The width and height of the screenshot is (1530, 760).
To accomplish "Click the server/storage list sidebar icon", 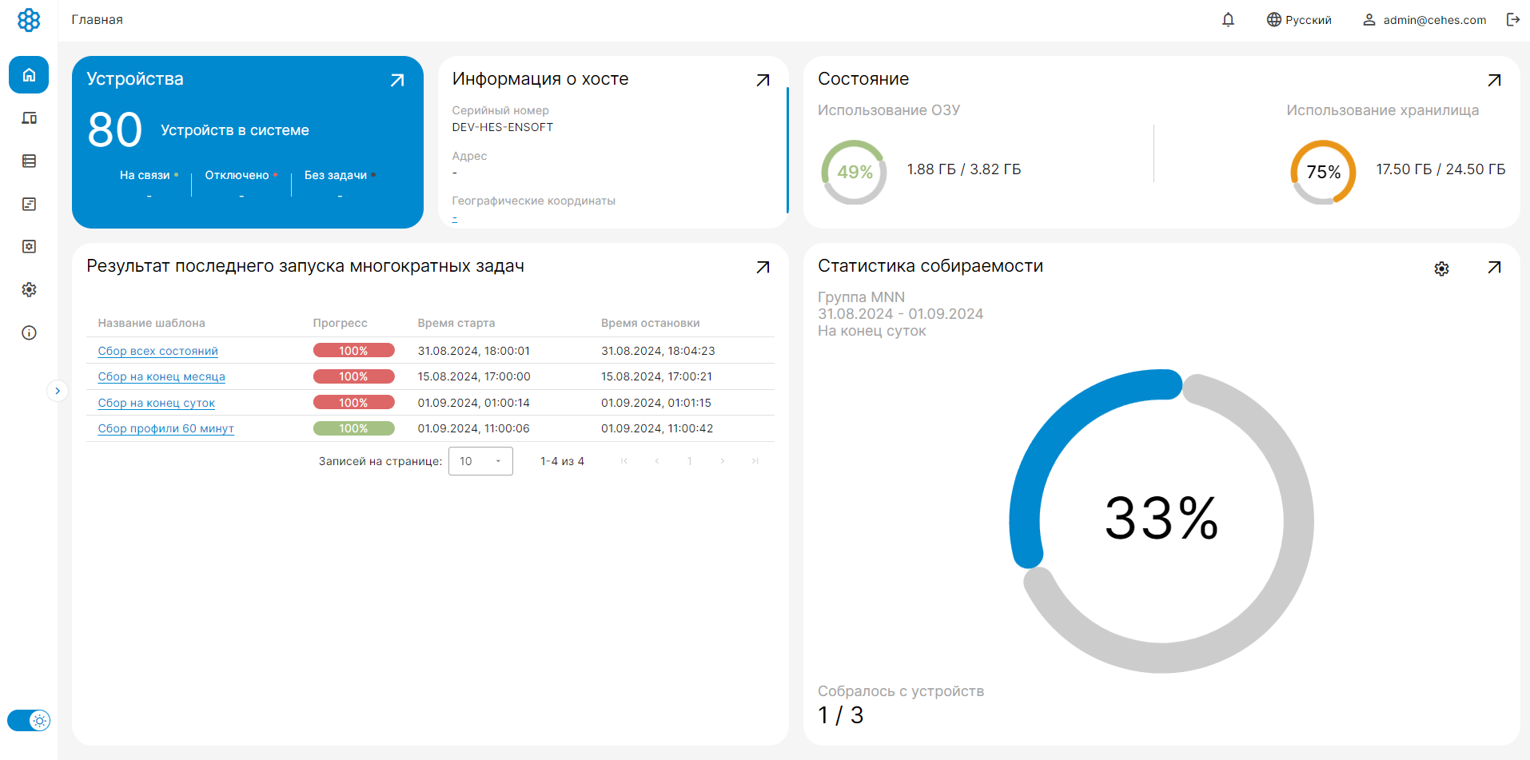I will [x=29, y=161].
